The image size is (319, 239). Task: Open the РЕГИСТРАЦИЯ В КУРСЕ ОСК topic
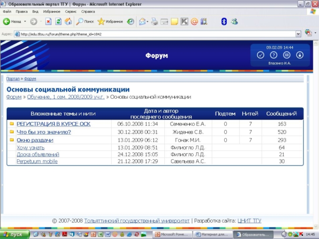pyautogui.click(x=53, y=124)
